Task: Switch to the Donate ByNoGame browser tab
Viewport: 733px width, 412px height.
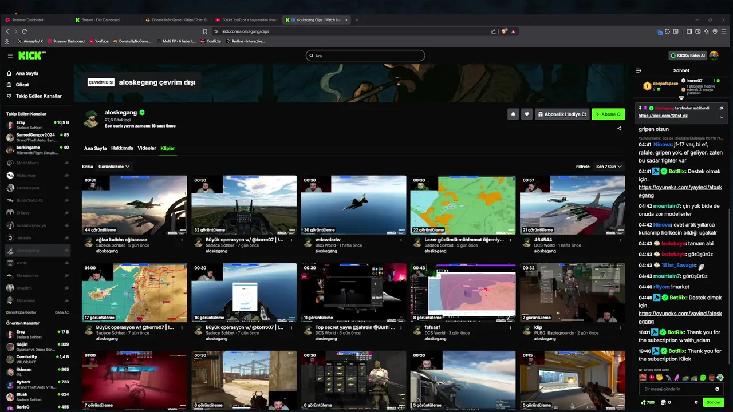Action: (x=178, y=20)
